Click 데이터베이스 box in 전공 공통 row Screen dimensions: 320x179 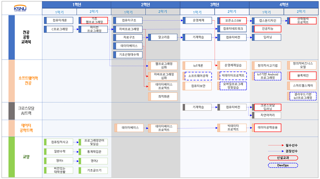coord(128,46)
